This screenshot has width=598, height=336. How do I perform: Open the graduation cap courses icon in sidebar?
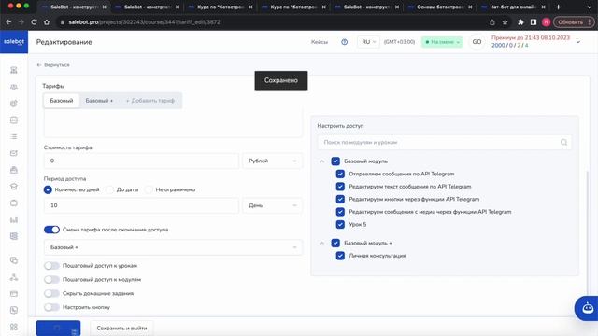tap(14, 187)
